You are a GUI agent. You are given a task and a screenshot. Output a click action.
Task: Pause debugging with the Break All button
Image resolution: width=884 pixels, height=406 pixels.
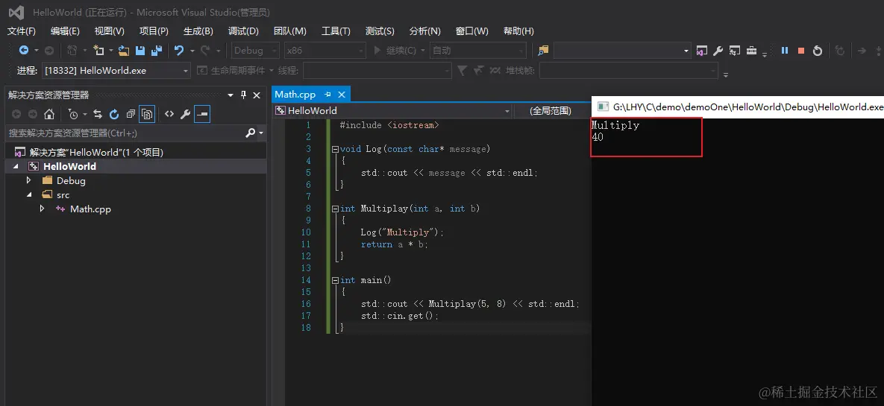(784, 50)
